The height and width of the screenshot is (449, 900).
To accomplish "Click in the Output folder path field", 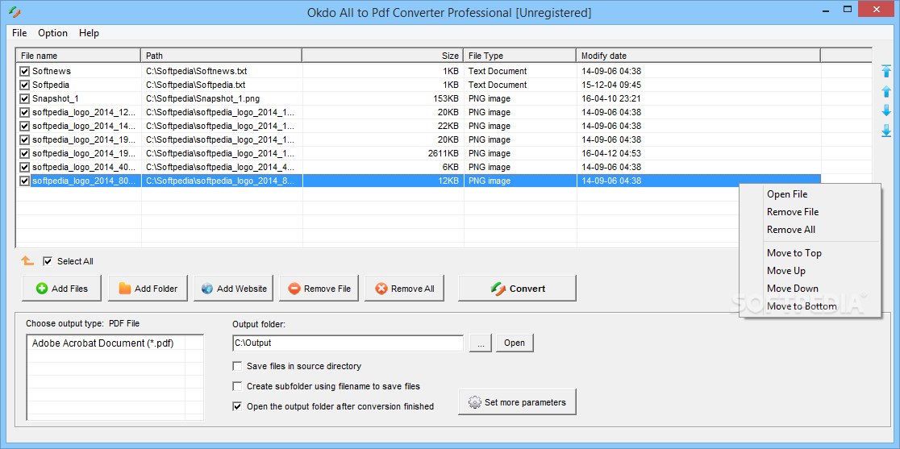I will click(x=348, y=343).
